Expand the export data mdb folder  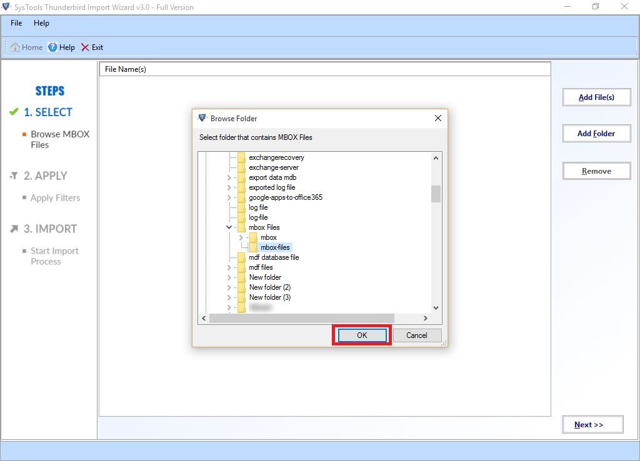229,177
